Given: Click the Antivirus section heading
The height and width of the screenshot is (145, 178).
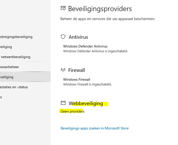Looking at the screenshot, I should click(x=78, y=37).
